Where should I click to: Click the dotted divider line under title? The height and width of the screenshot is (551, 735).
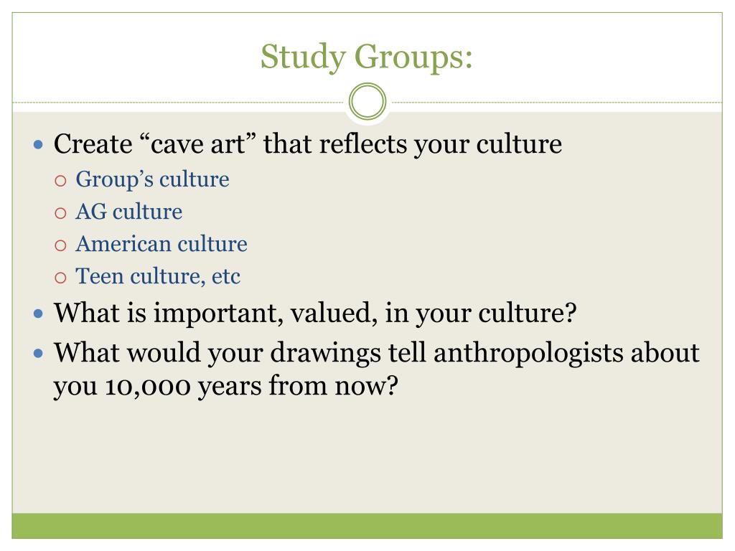click(x=178, y=102)
